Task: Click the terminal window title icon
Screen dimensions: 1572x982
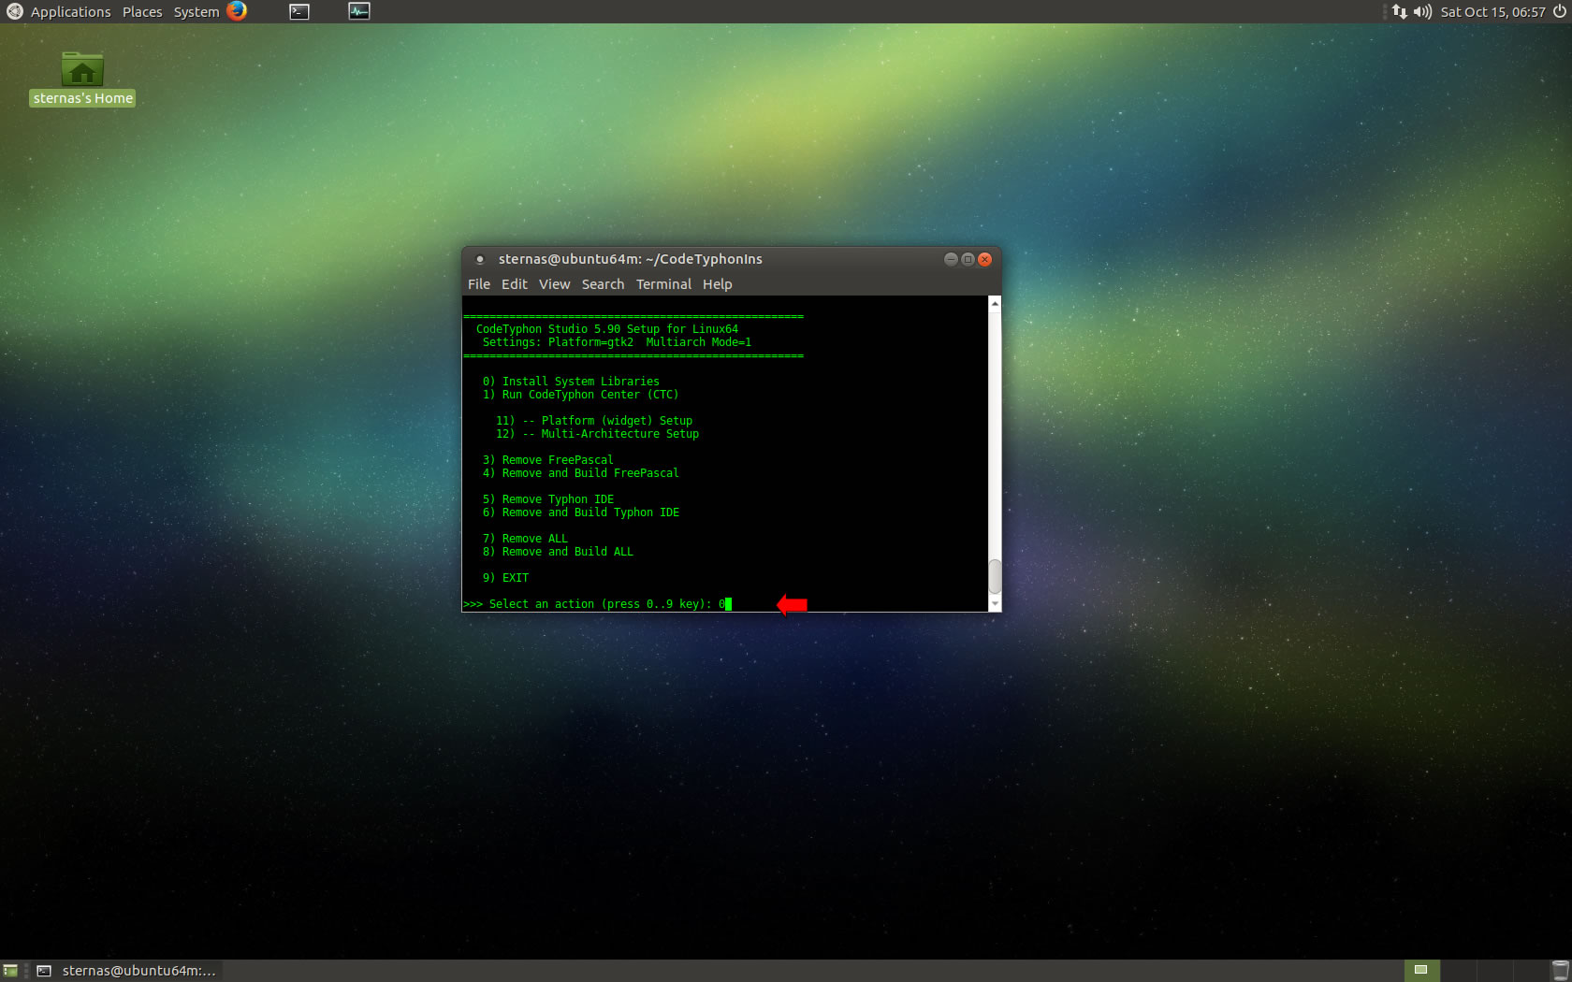Action: tap(480, 259)
